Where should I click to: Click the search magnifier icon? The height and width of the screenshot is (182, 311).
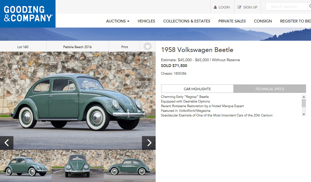tap(310, 6)
